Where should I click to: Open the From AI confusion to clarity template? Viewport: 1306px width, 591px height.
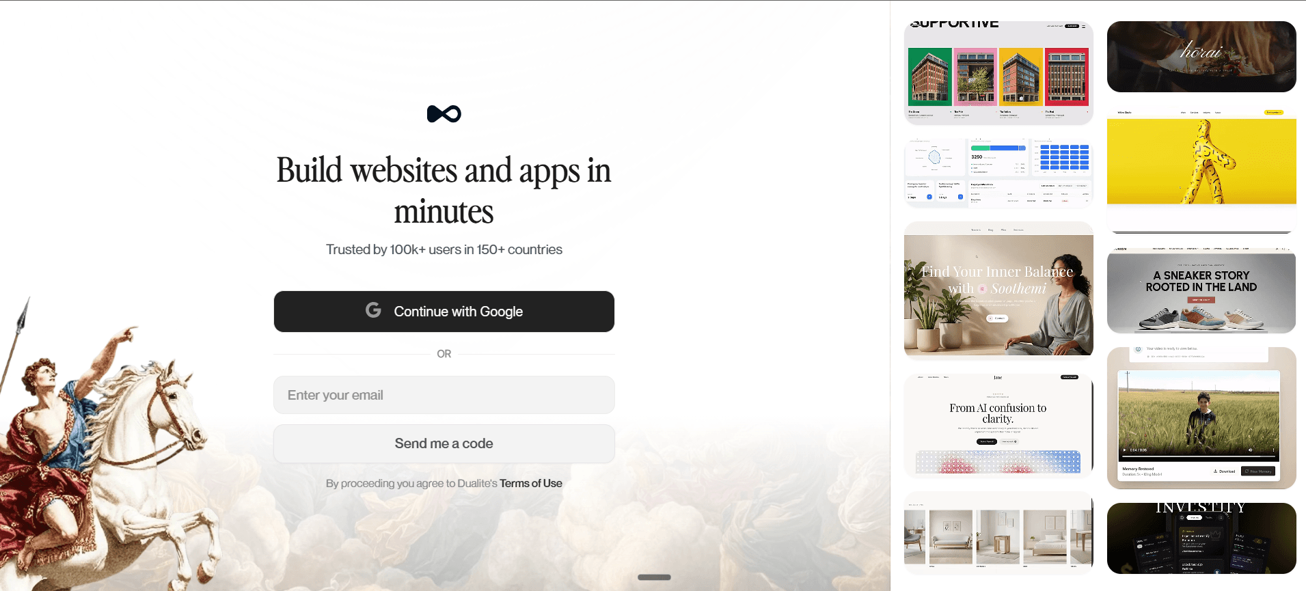[x=998, y=425]
